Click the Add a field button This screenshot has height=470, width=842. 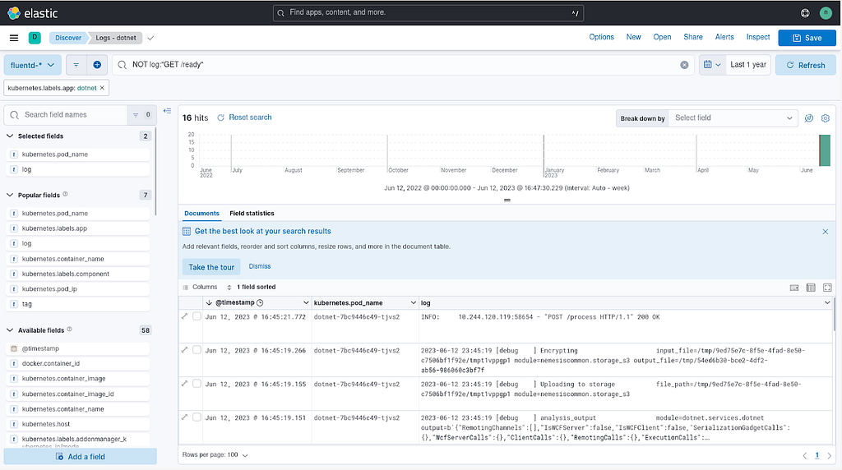coord(81,457)
